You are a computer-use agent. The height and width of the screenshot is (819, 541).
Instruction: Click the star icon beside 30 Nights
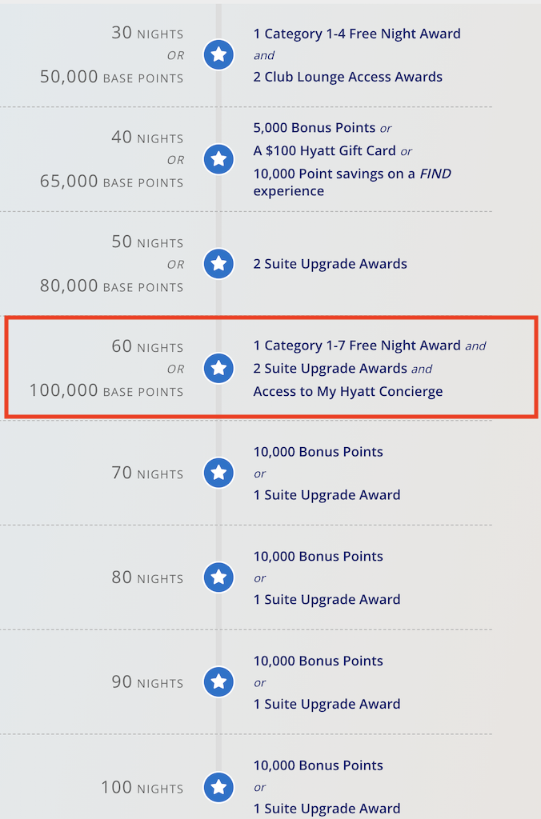click(218, 54)
